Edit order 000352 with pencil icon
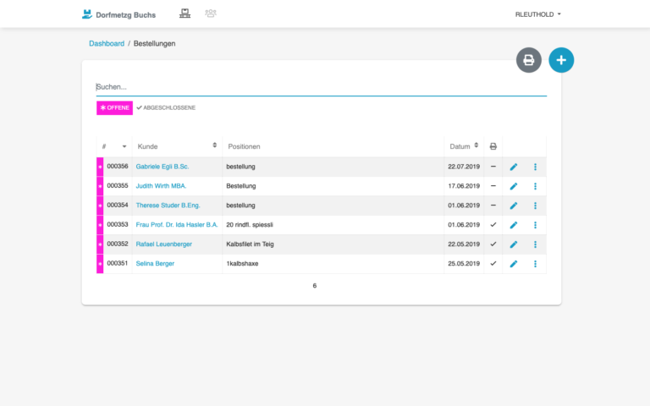Image resolution: width=650 pixels, height=406 pixels. pyautogui.click(x=513, y=244)
